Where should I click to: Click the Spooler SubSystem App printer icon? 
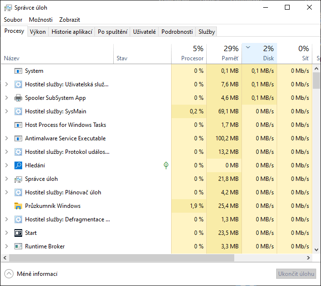coord(18,98)
